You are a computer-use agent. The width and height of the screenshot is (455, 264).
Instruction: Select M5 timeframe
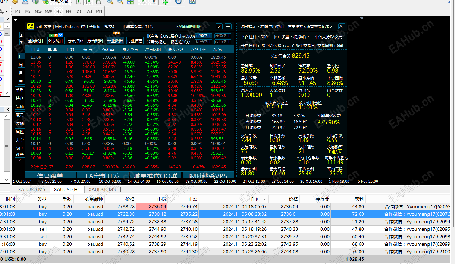click(28, 11)
